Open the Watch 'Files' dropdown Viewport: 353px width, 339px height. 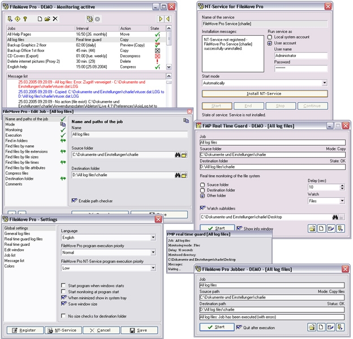[x=342, y=201]
